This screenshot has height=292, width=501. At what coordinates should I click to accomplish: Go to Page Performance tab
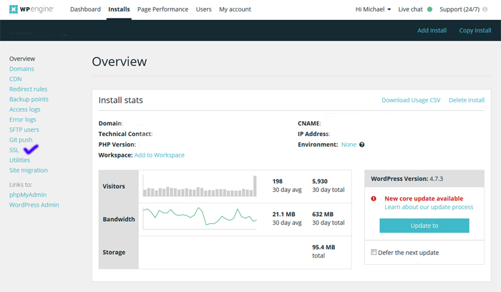162,9
